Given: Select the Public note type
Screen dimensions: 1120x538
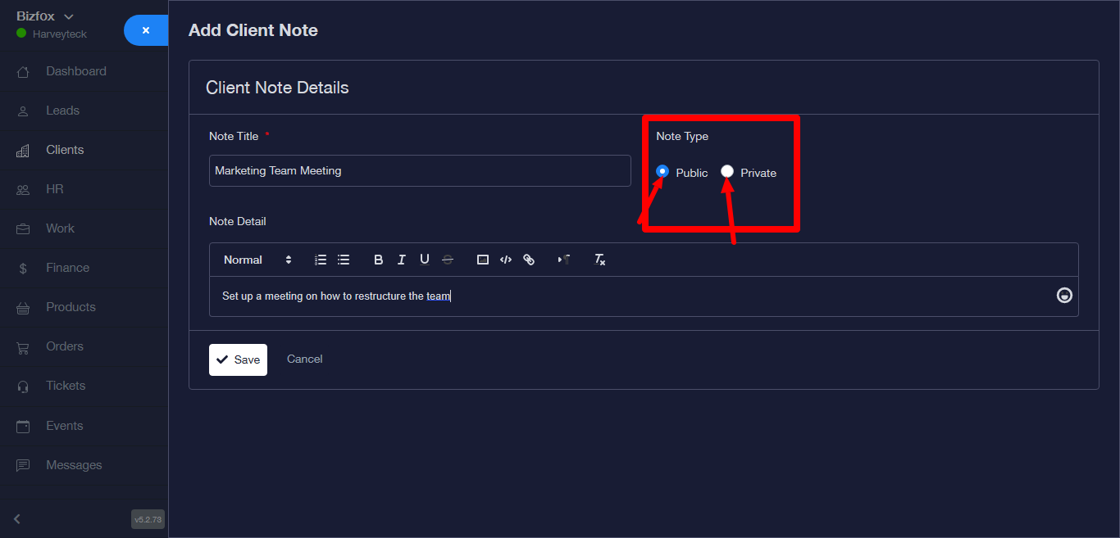Looking at the screenshot, I should [x=662, y=171].
